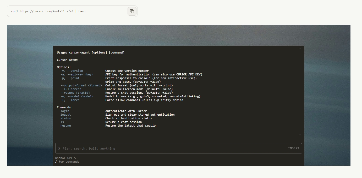Click the "-f, --force" option
362x178 pixels.
click(70, 100)
